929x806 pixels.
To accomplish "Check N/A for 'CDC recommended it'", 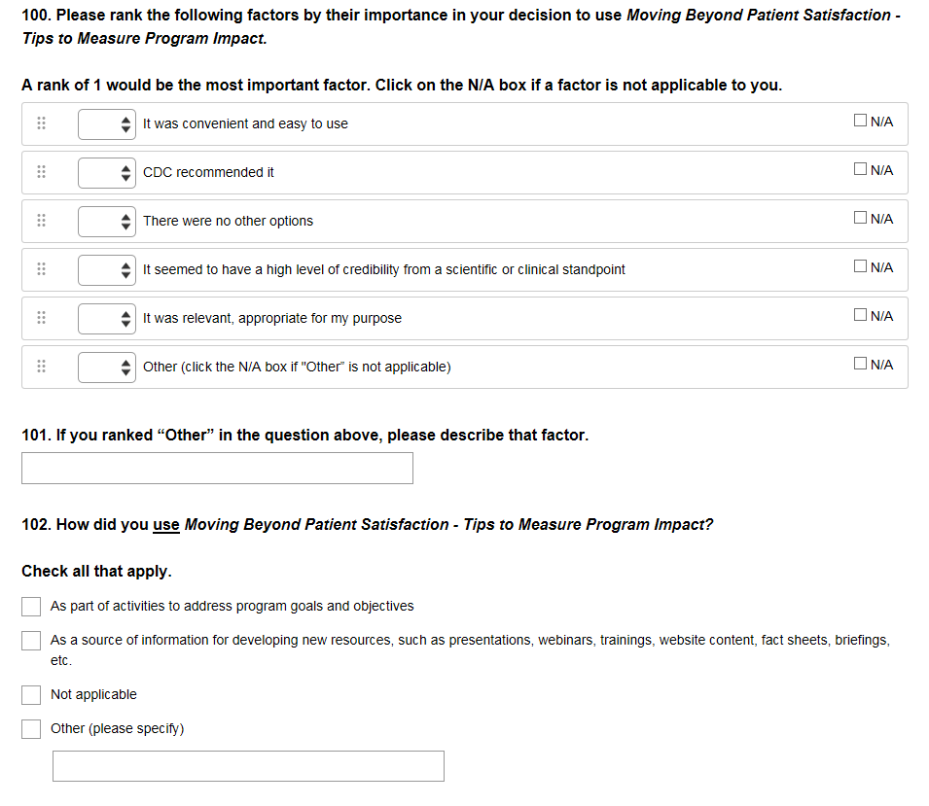I will pyautogui.click(x=860, y=169).
